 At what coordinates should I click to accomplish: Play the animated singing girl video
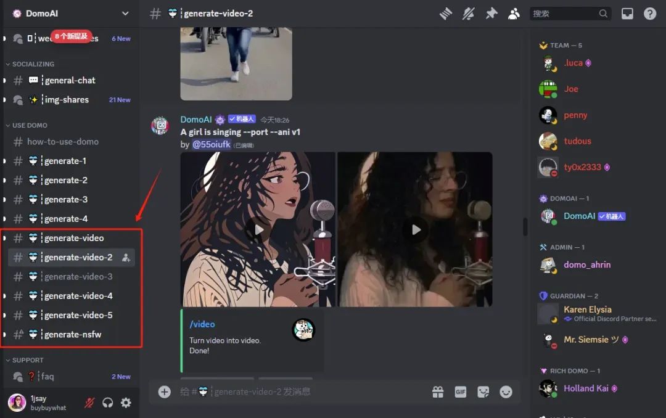[x=258, y=229]
